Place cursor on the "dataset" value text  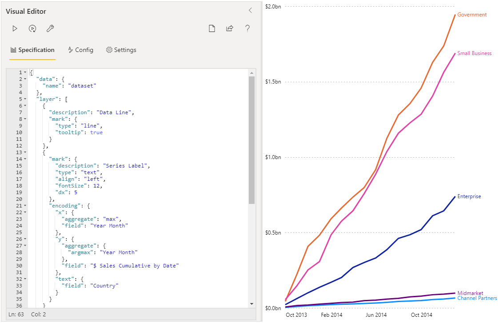[82, 86]
